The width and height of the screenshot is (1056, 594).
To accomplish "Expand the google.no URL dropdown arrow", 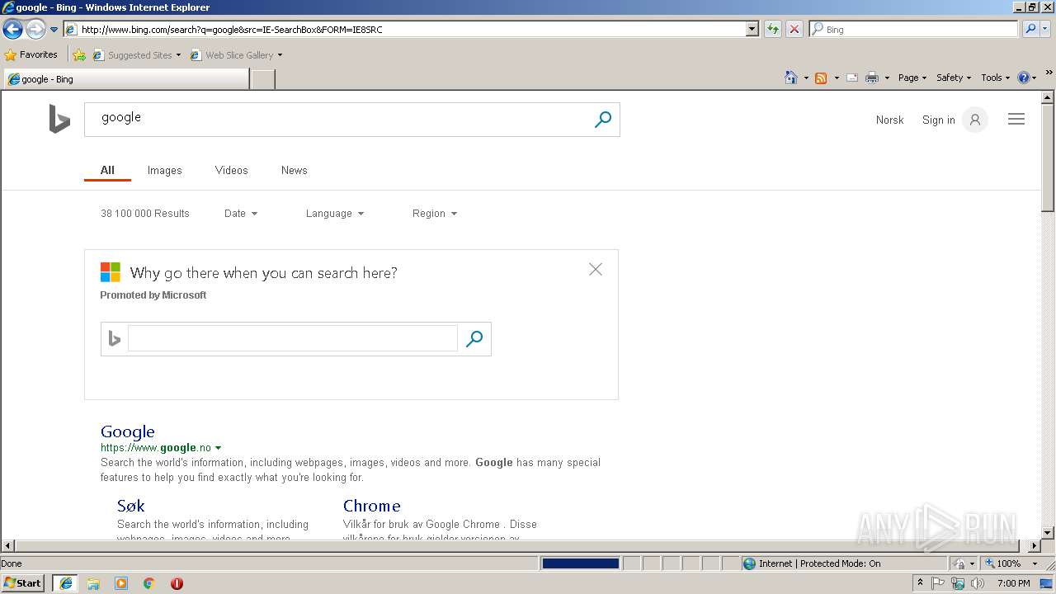I will [219, 448].
